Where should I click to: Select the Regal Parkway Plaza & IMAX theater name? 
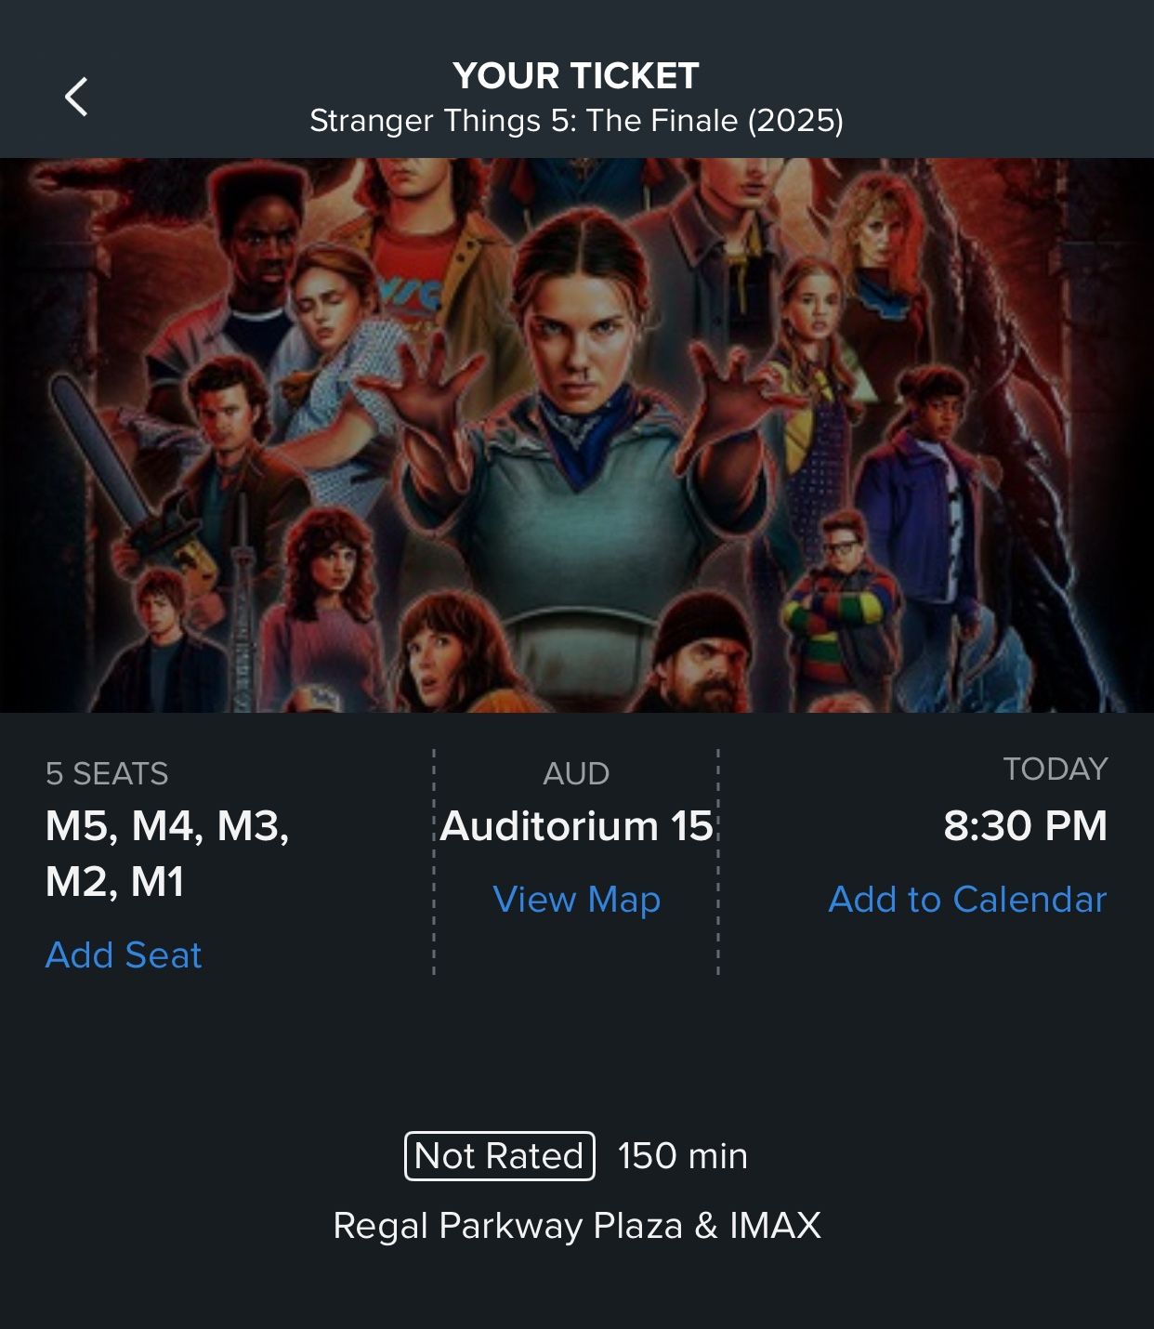577,1226
